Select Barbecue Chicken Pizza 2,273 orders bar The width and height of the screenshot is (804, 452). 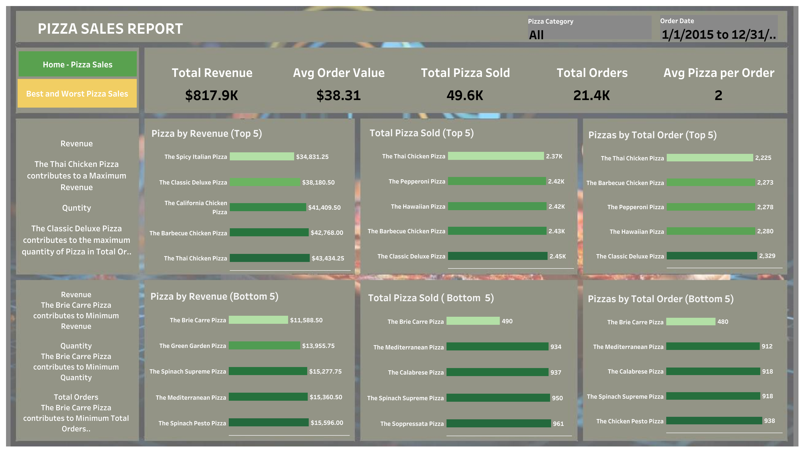tap(711, 182)
